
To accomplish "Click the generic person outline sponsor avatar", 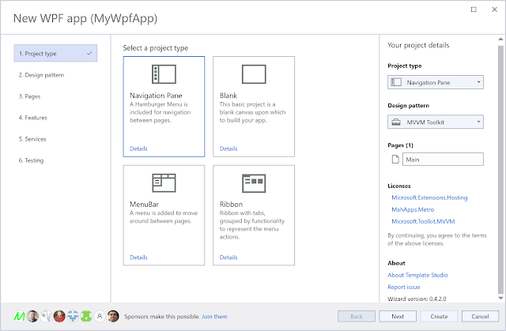I will click(100, 317).
